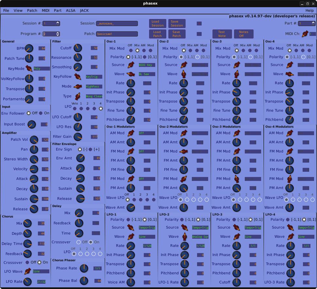317x289 pixels.
Task: Click the Osc-2 Wave selector knob
Action: point(184,74)
